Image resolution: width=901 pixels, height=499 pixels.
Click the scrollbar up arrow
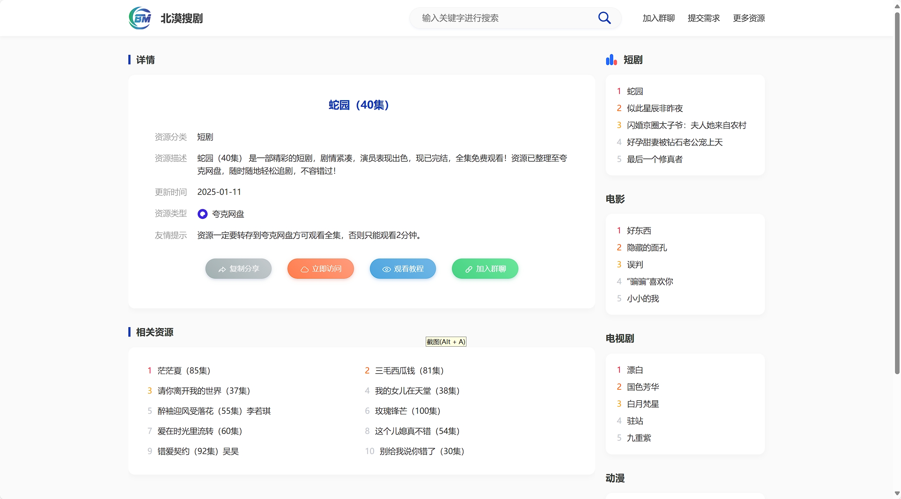[897, 6]
